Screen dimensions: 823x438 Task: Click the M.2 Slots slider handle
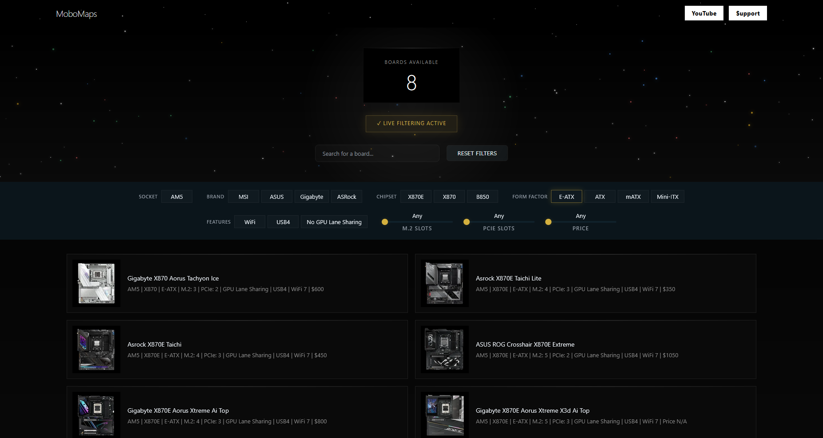tap(385, 222)
